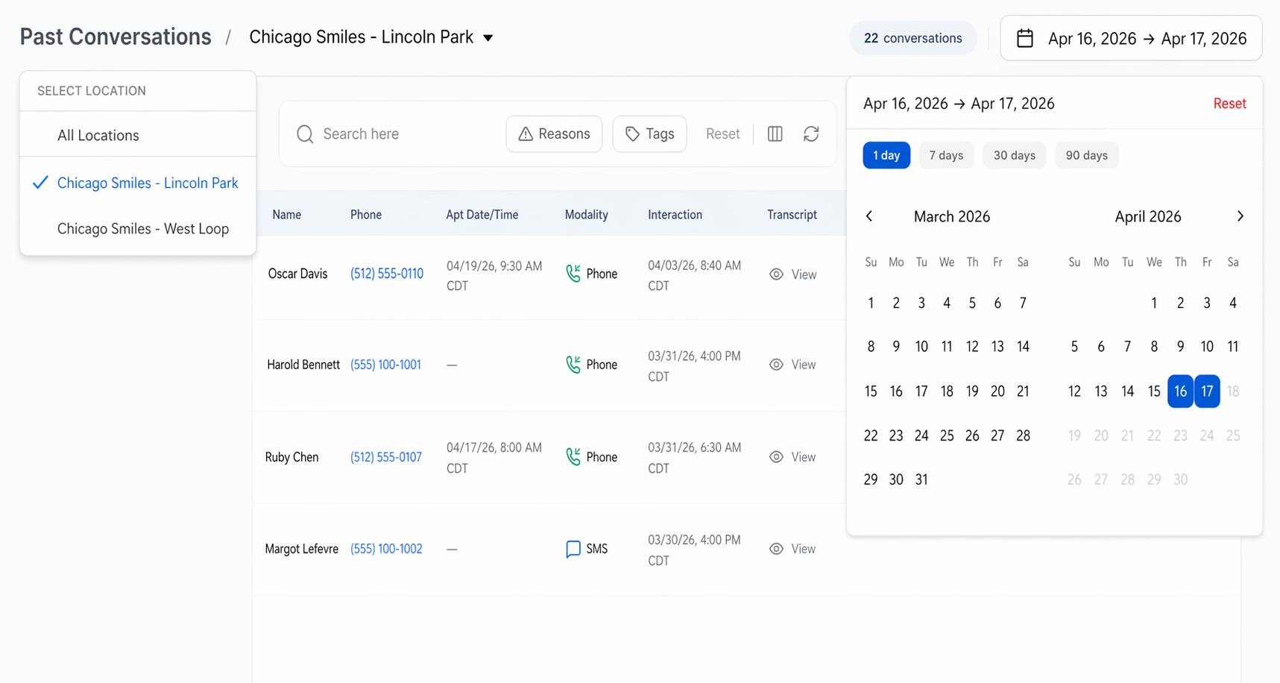Reset the selected date range
The height and width of the screenshot is (683, 1280).
coord(1229,103)
